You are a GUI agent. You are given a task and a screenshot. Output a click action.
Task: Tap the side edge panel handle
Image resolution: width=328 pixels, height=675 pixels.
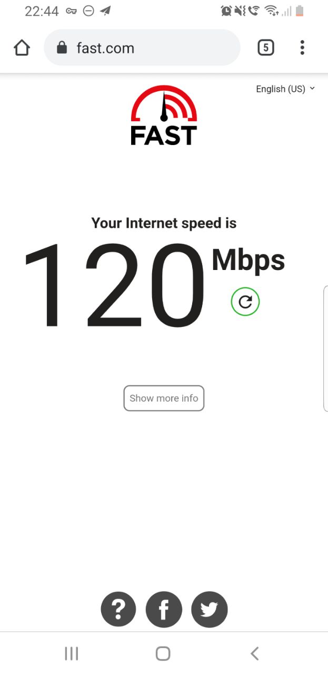325,348
